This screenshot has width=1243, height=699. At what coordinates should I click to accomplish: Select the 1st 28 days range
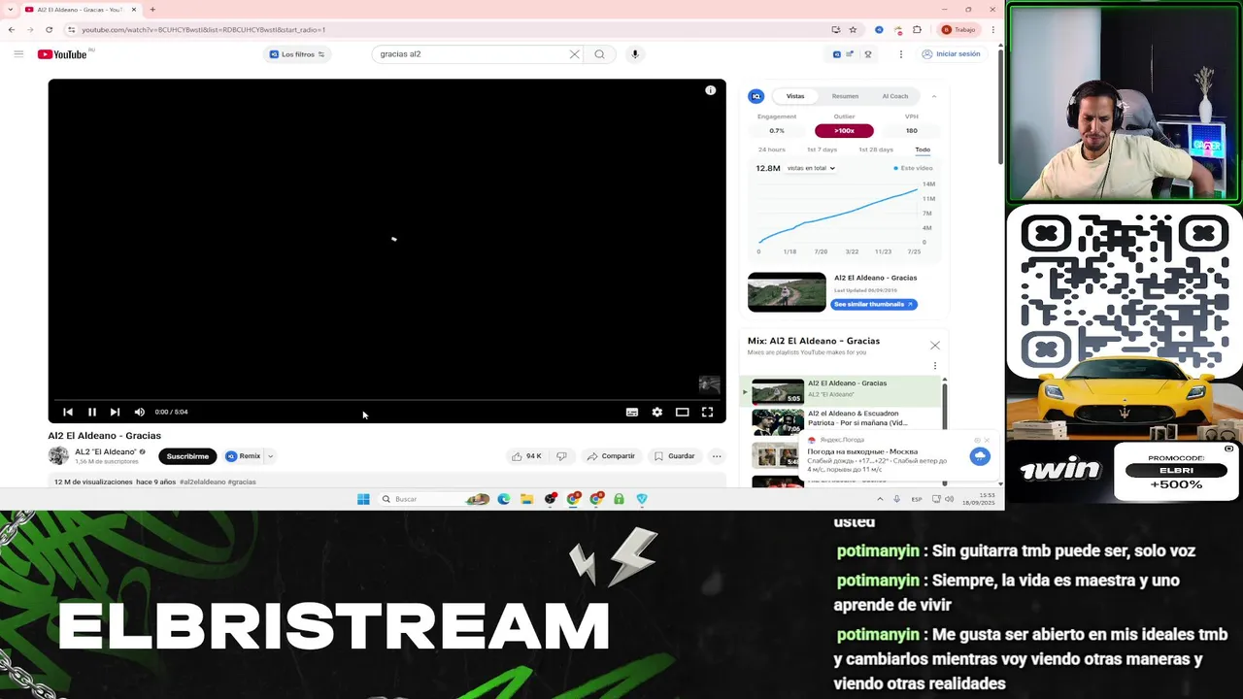(876, 150)
